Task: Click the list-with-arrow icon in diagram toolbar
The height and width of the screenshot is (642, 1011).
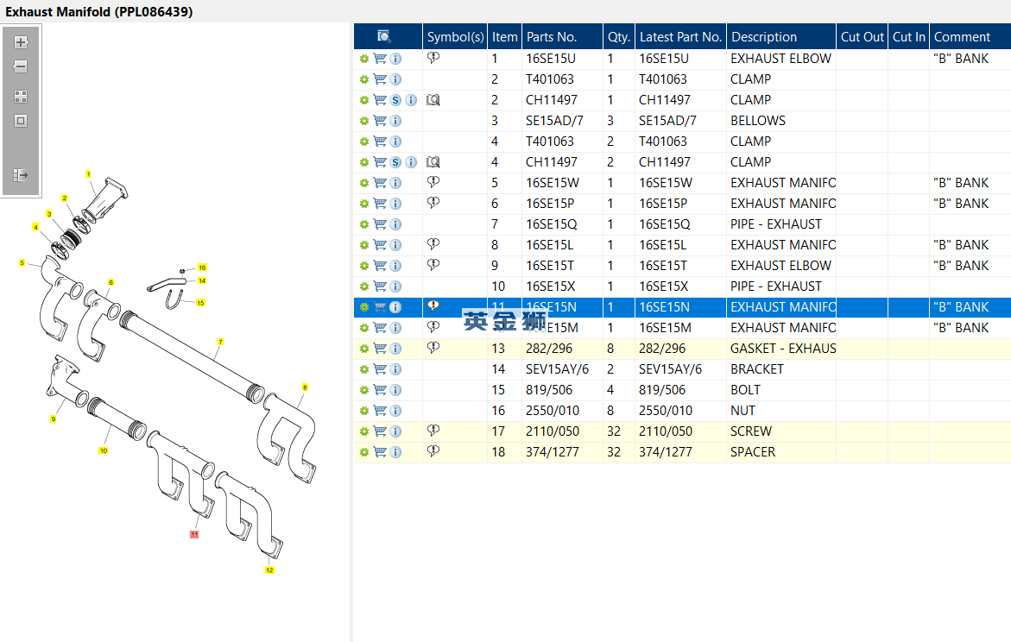Action: pos(21,174)
